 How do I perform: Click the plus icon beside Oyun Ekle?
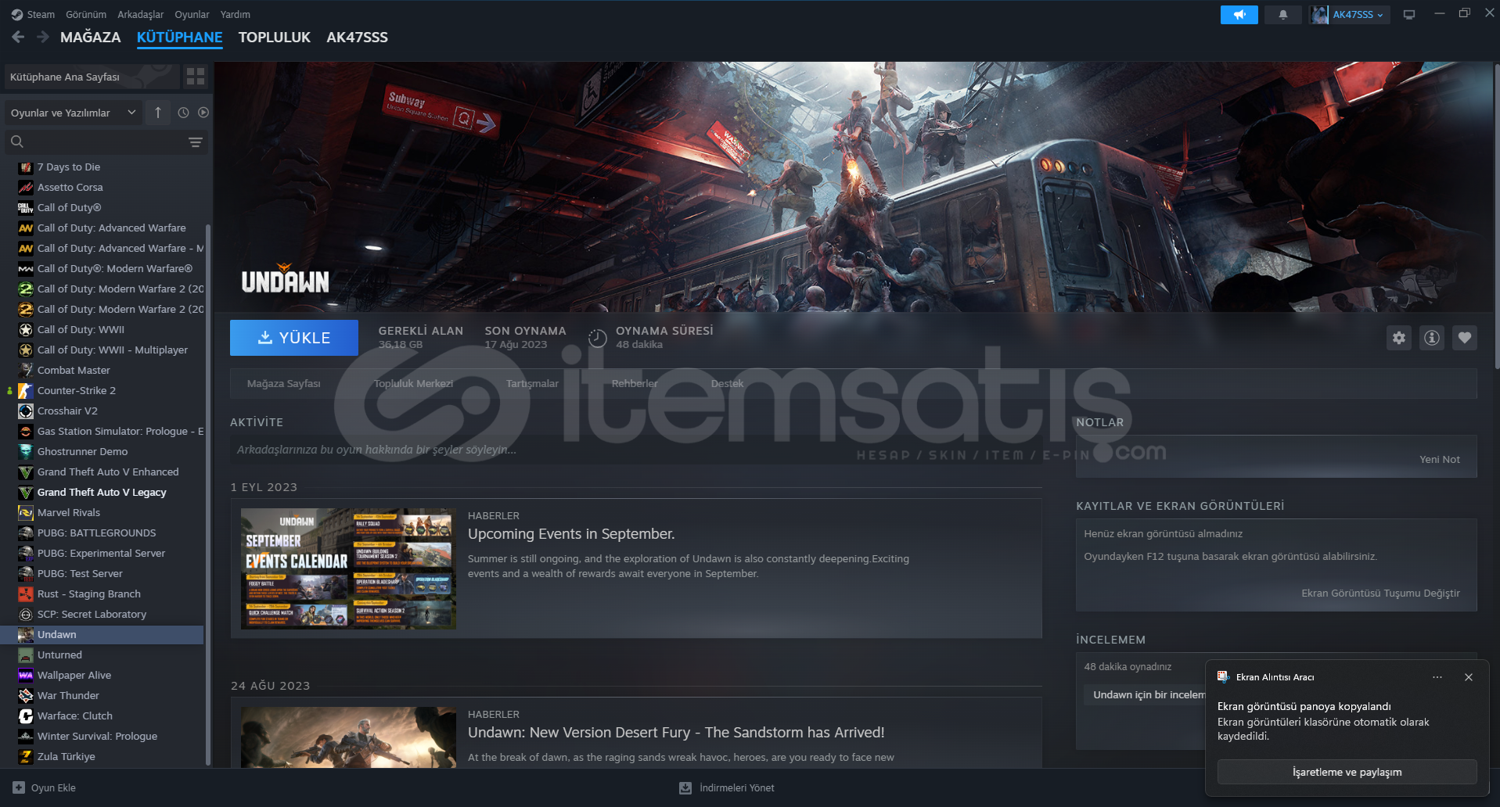point(19,787)
